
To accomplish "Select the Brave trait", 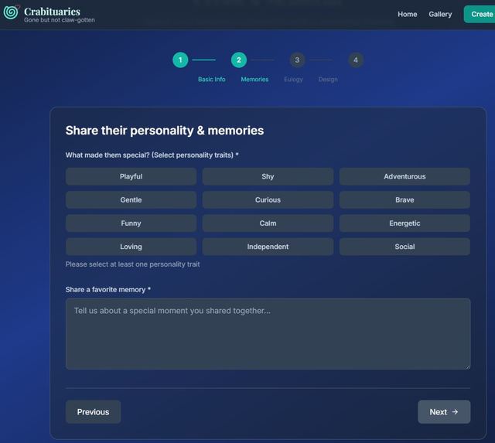I will pos(405,199).
